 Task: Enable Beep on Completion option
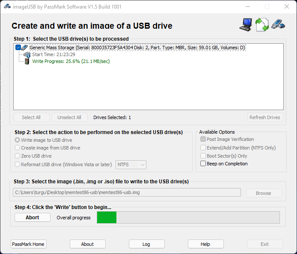click(203, 164)
